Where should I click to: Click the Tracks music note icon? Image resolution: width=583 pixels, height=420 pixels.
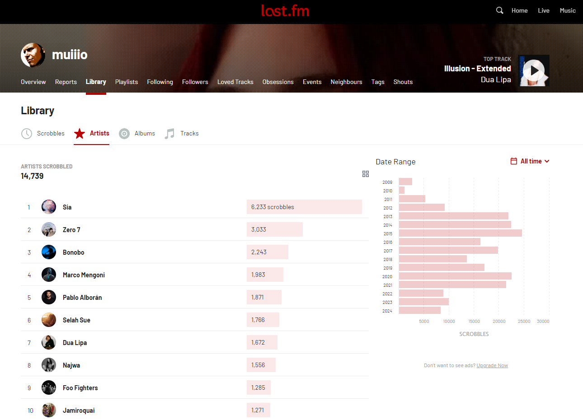click(169, 134)
